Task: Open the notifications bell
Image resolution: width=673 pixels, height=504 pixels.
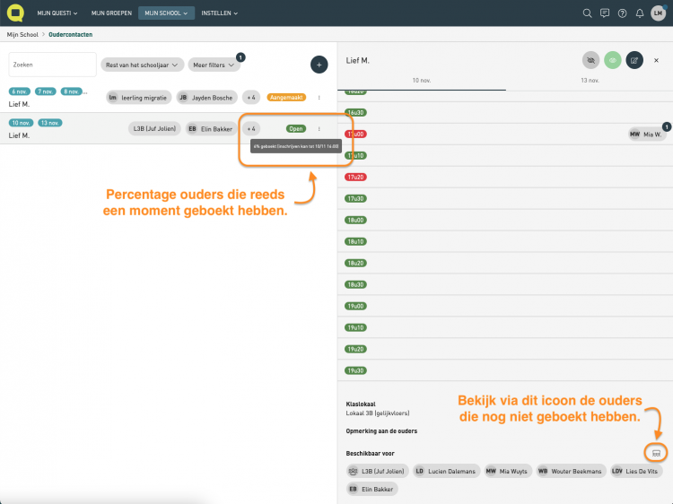Action: click(640, 13)
